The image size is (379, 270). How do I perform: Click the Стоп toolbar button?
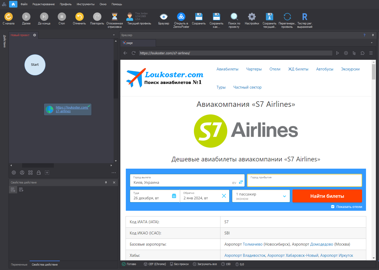[x=62, y=17]
